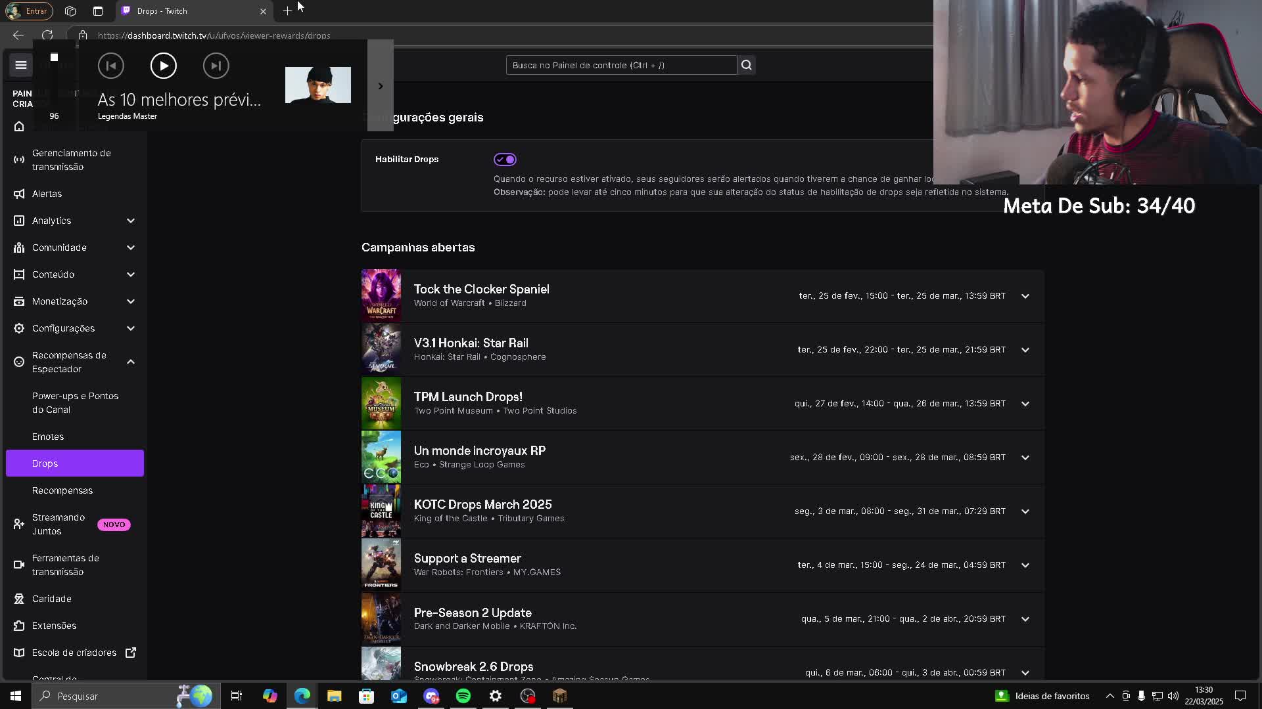Expand TPM Launch Drops! campaign

1025,404
